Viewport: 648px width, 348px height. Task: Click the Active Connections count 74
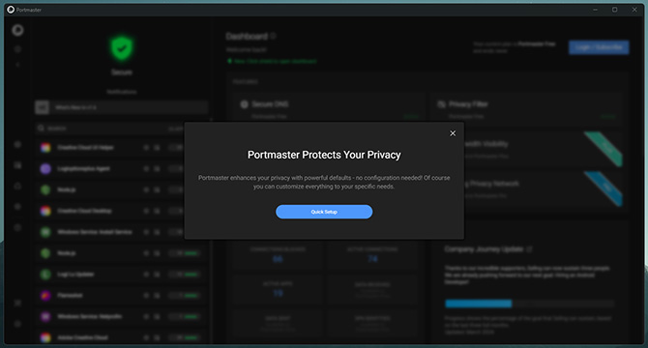[x=372, y=259]
